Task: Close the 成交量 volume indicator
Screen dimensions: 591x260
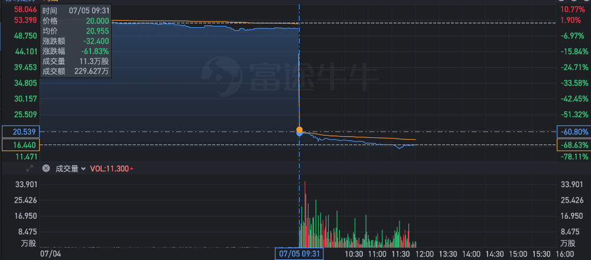Action: [46, 169]
